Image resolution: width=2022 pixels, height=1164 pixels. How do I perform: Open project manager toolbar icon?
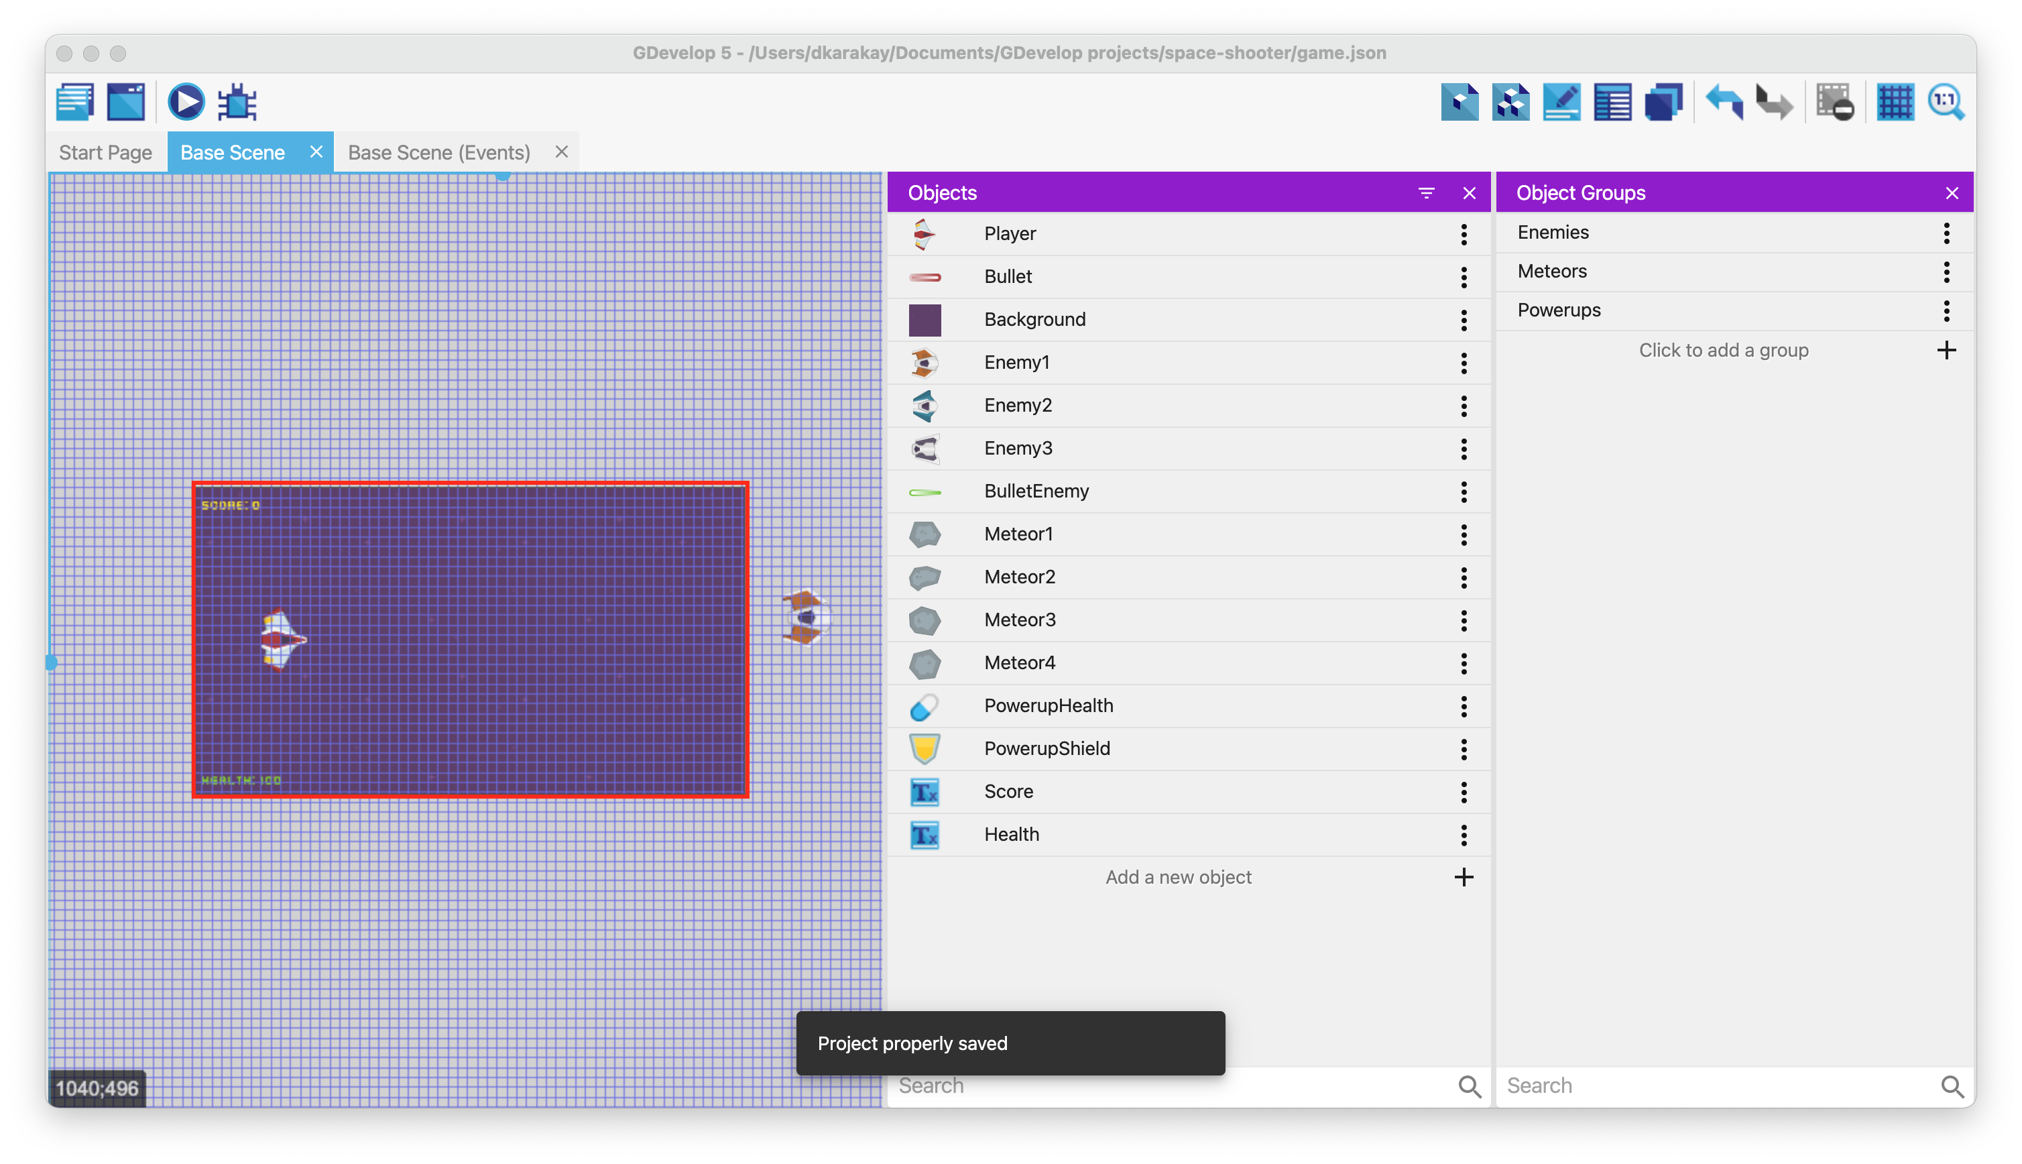[75, 103]
